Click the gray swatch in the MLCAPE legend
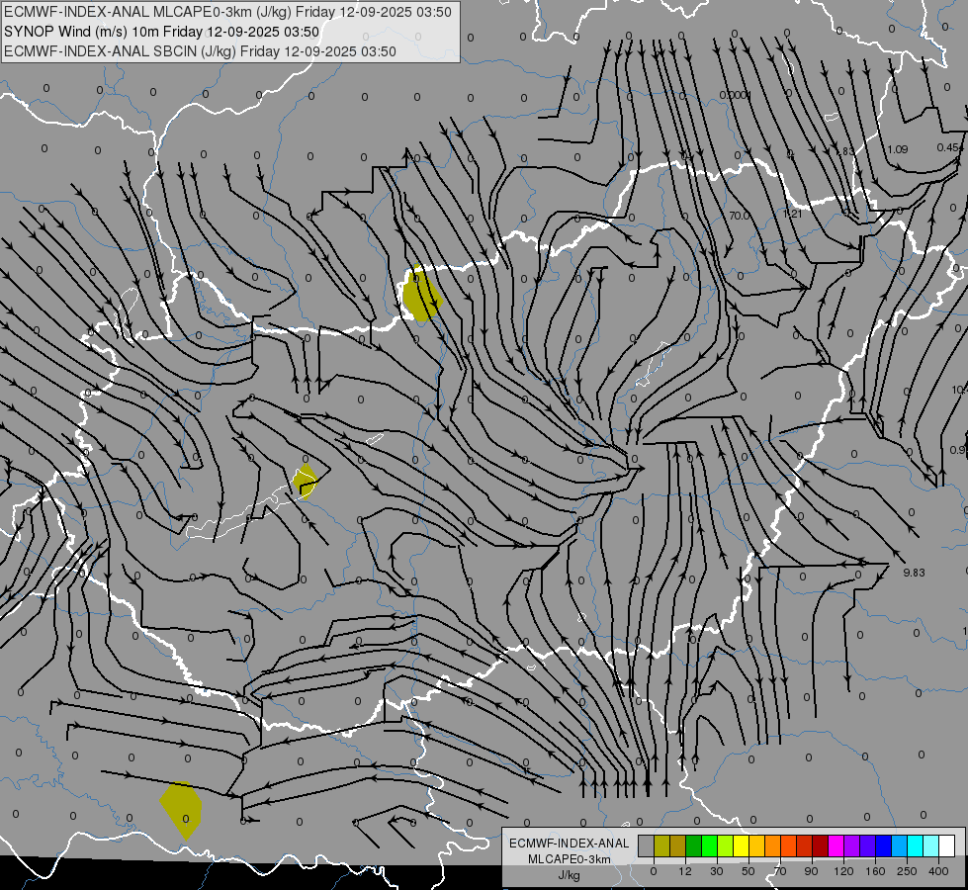Screen dimensions: 968x890 point(647,845)
